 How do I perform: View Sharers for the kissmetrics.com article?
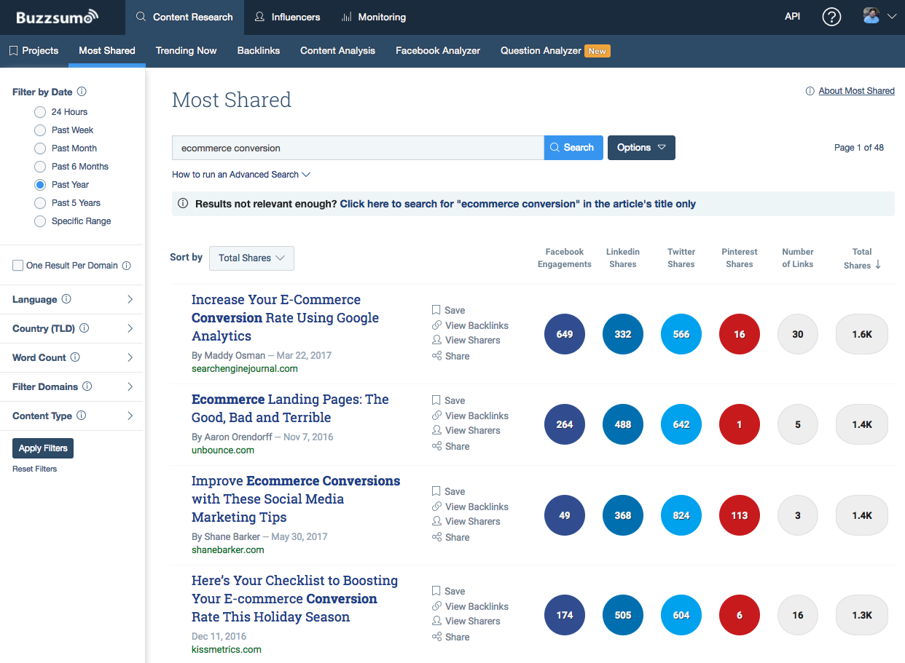466,621
